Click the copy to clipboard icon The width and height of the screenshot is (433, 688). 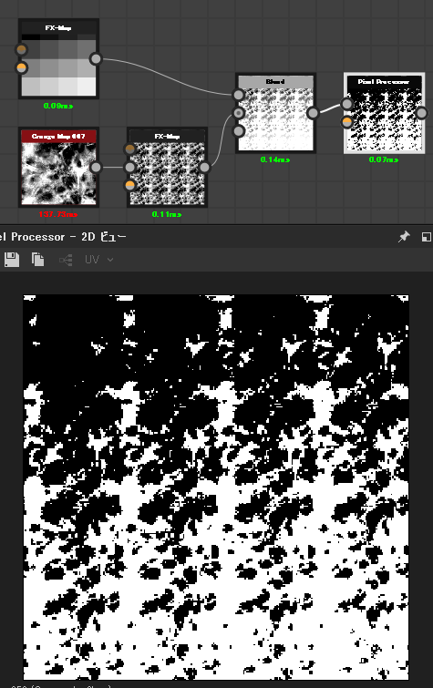click(x=38, y=260)
